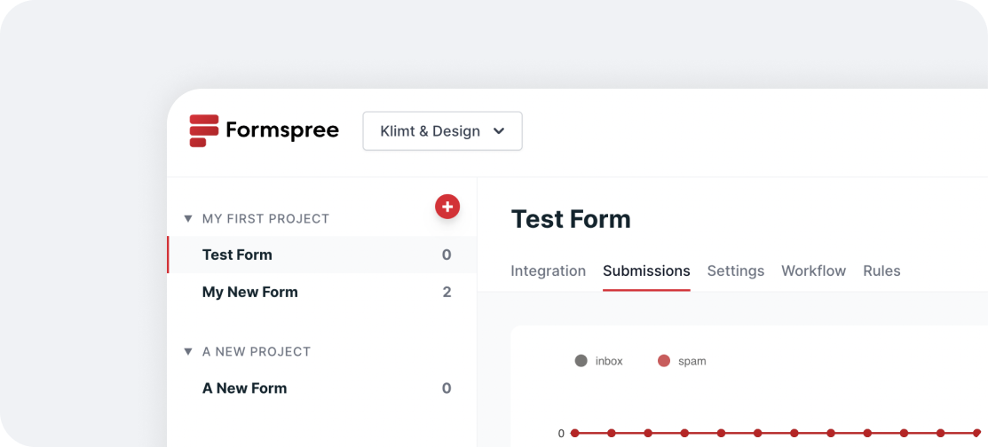Screen dimensions: 988x447
Task: Select the Workflow tab
Action: click(813, 271)
